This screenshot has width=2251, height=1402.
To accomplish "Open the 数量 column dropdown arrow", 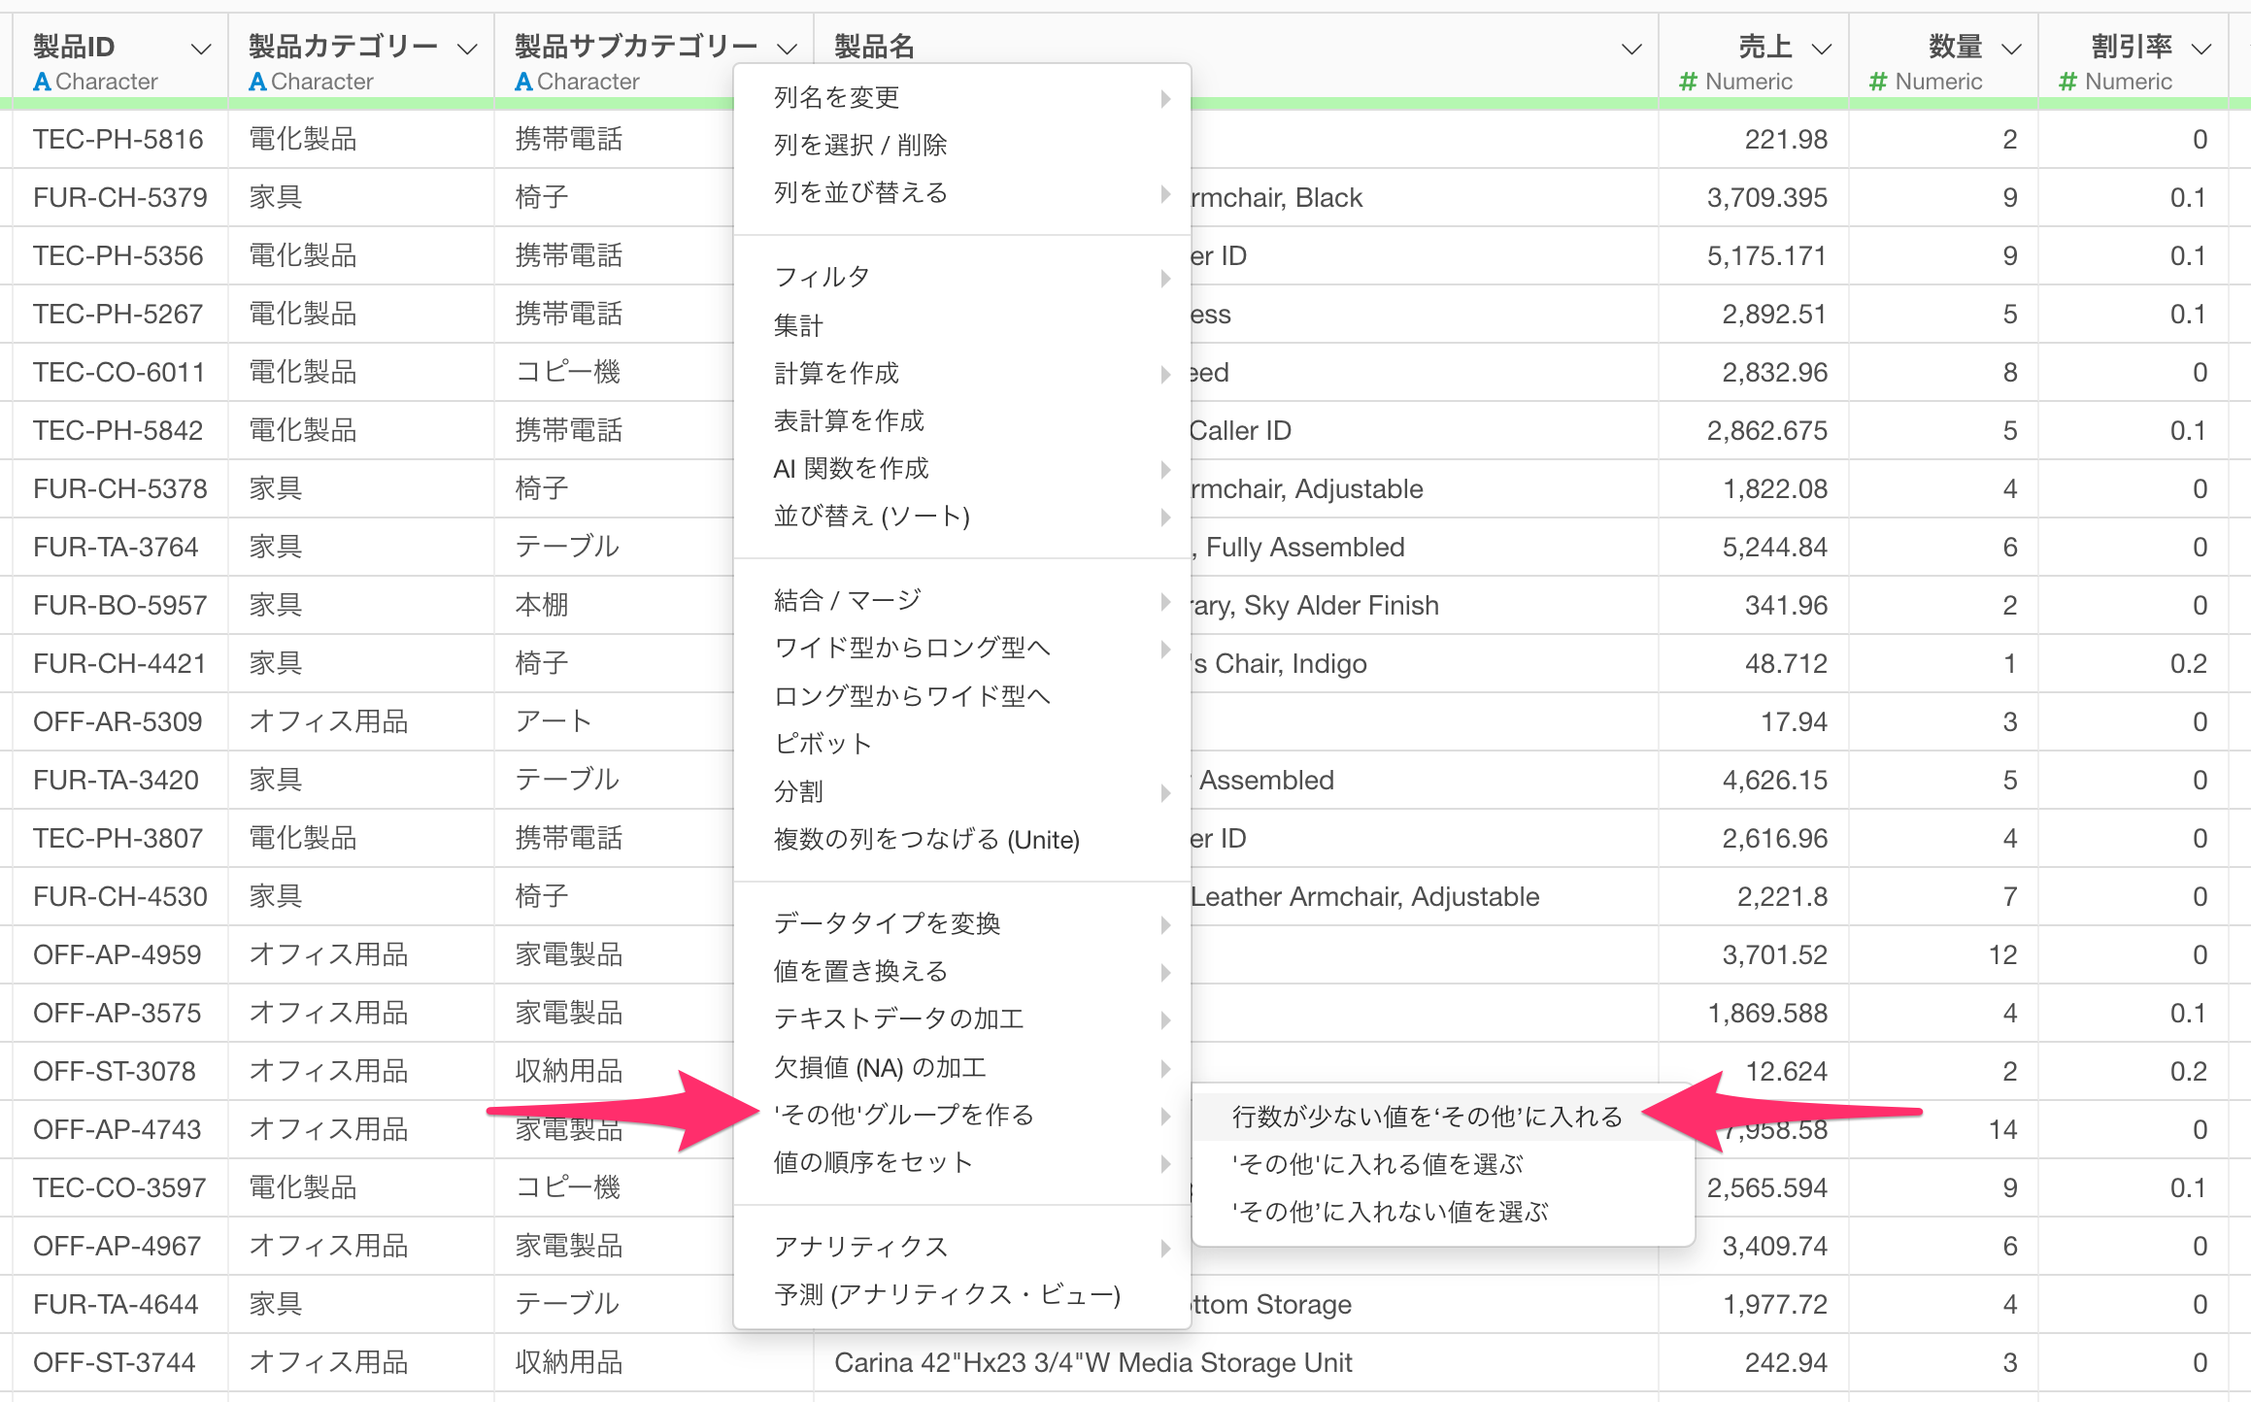I will point(2011,49).
